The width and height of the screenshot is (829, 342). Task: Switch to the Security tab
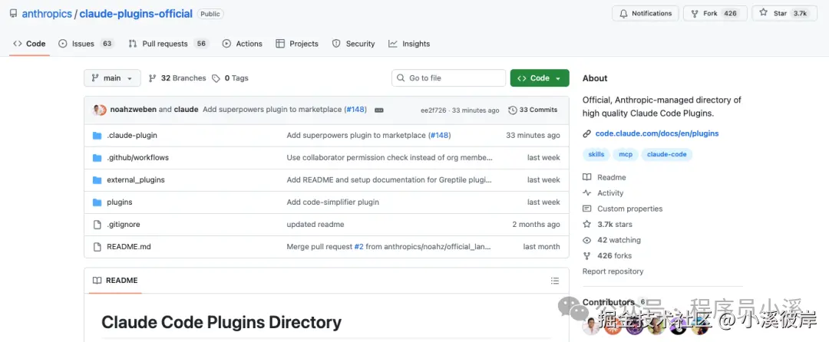(353, 44)
